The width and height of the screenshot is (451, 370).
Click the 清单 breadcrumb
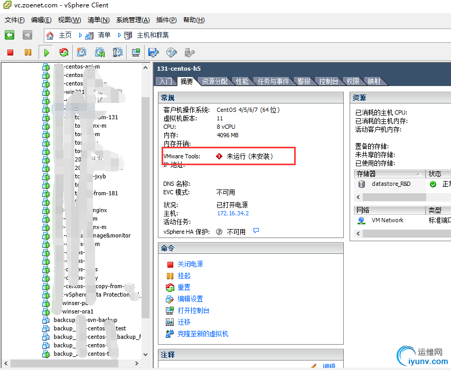point(104,35)
